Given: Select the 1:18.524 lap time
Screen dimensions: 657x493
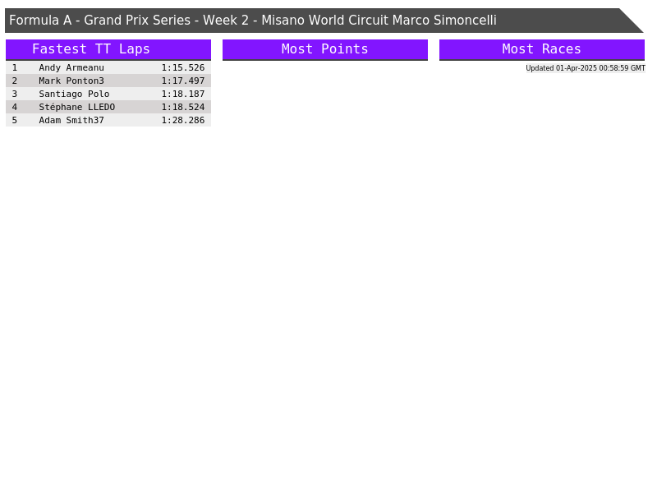Looking at the screenshot, I should pos(183,107).
